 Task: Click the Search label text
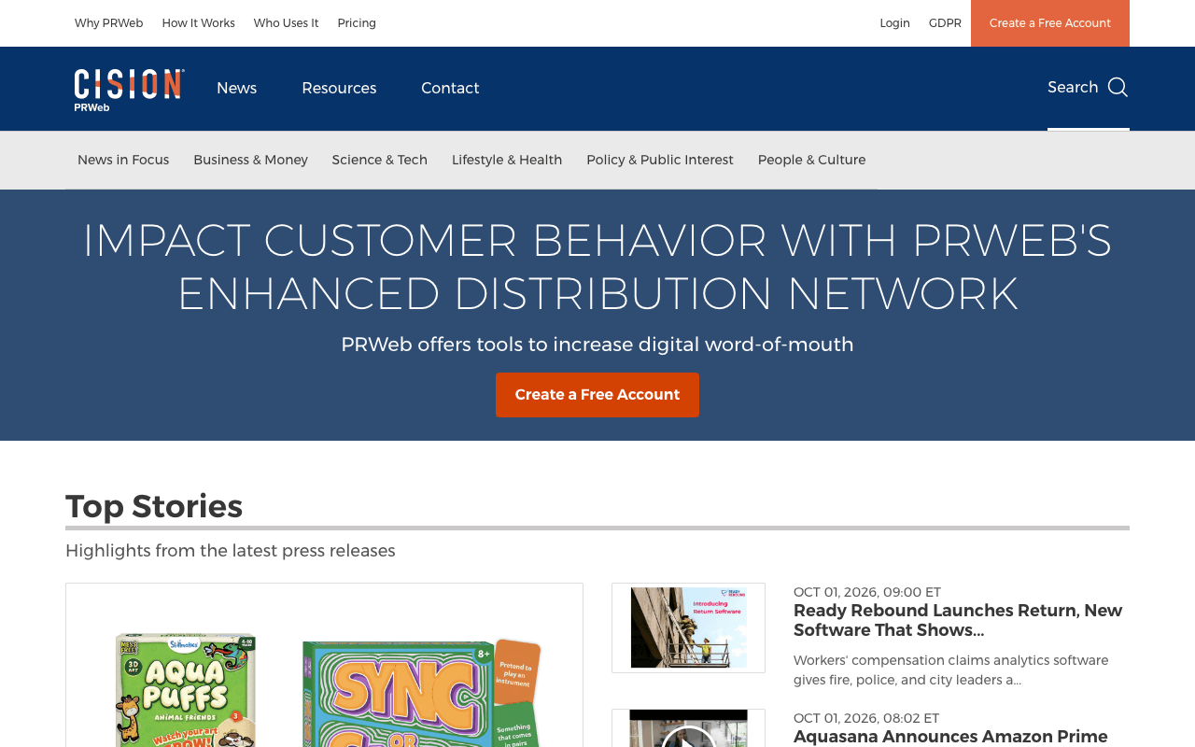click(1073, 87)
